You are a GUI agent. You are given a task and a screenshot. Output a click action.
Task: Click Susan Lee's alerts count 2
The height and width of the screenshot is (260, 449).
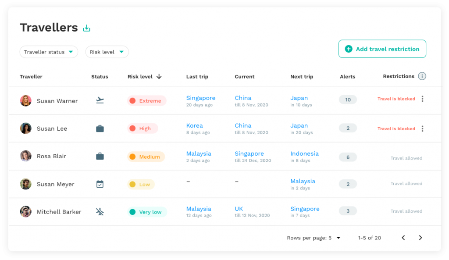(348, 128)
